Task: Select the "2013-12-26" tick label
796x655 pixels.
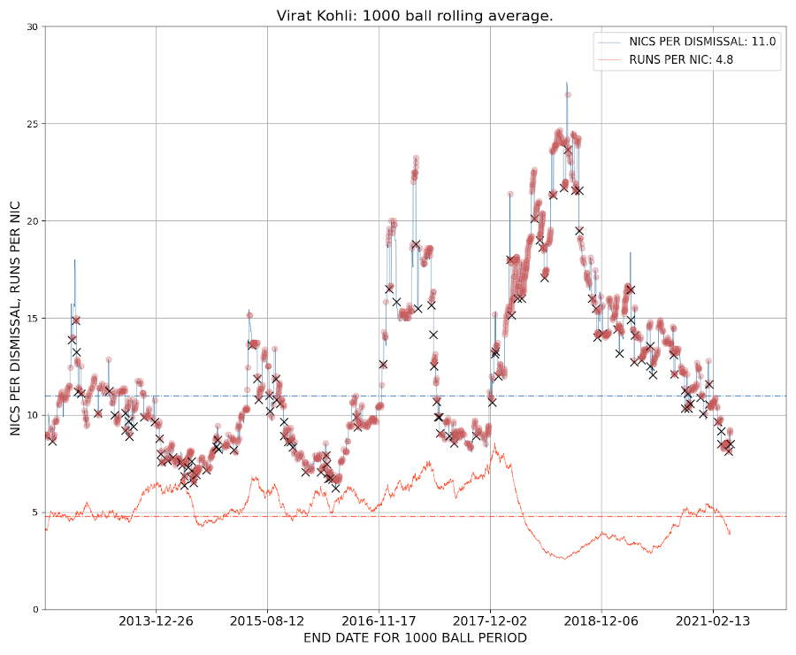Action: pyautogui.click(x=157, y=620)
